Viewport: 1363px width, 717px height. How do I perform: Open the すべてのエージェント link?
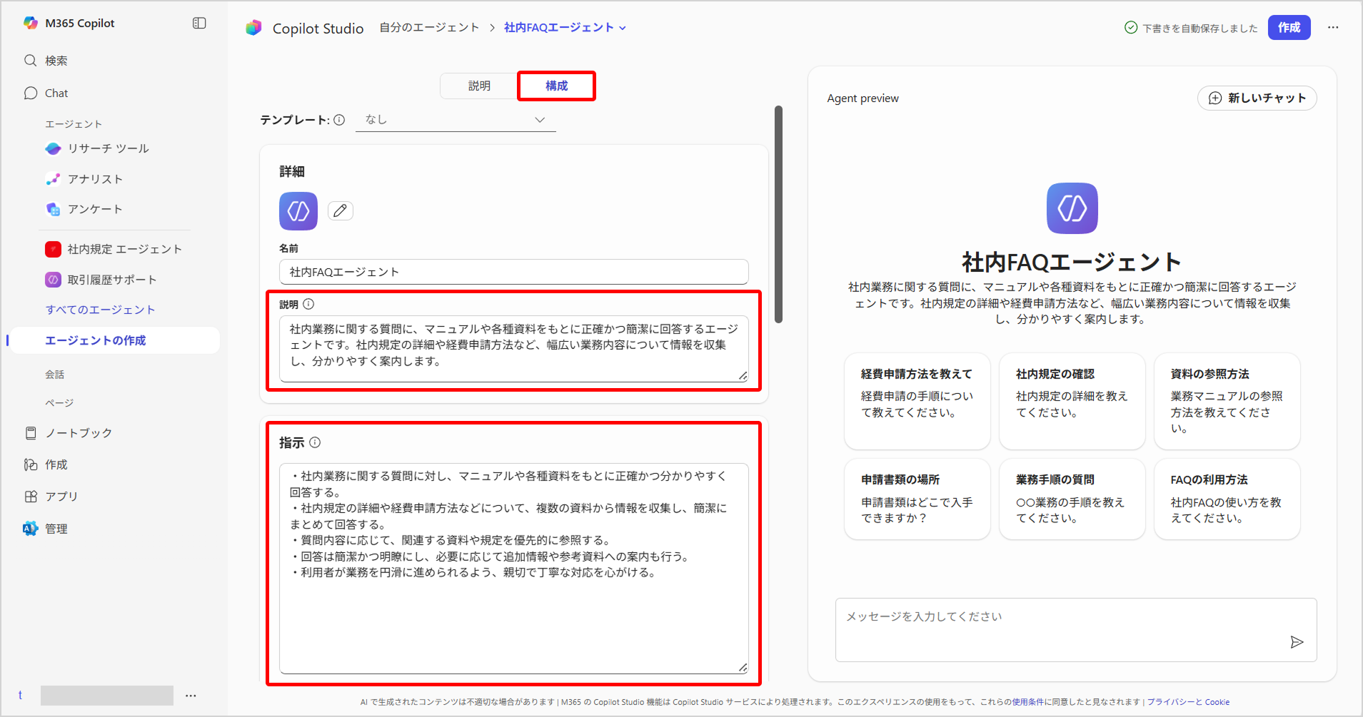point(100,310)
